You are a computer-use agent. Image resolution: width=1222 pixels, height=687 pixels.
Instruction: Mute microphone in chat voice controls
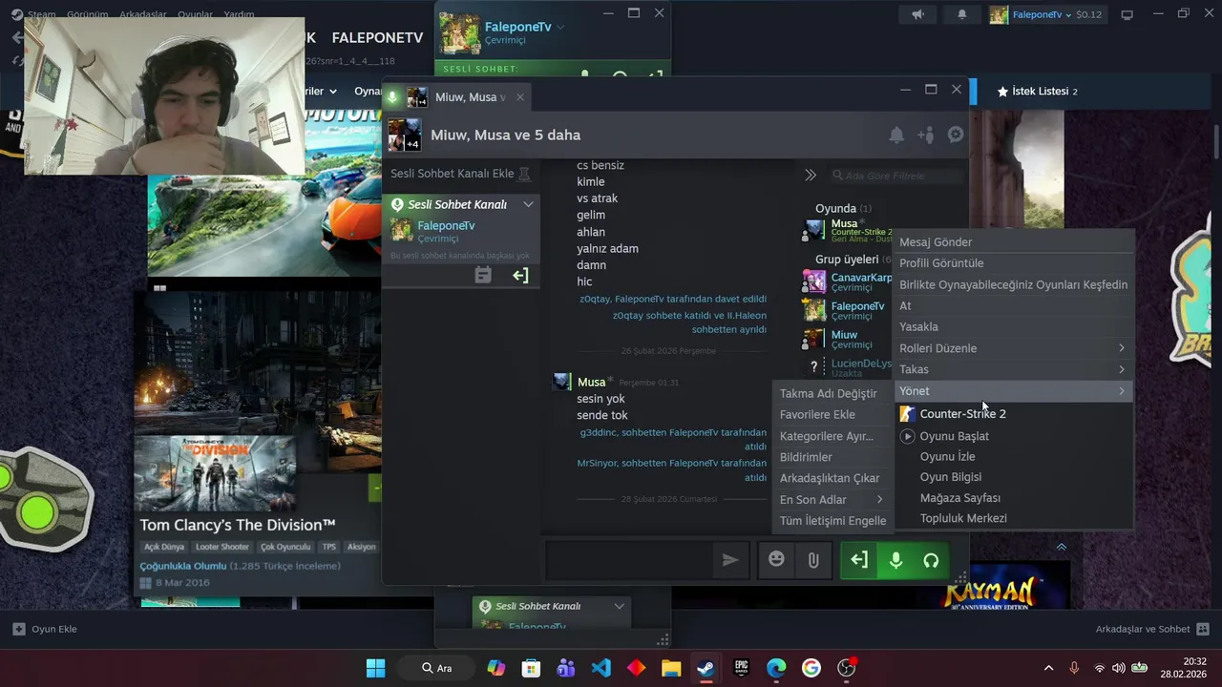(895, 560)
